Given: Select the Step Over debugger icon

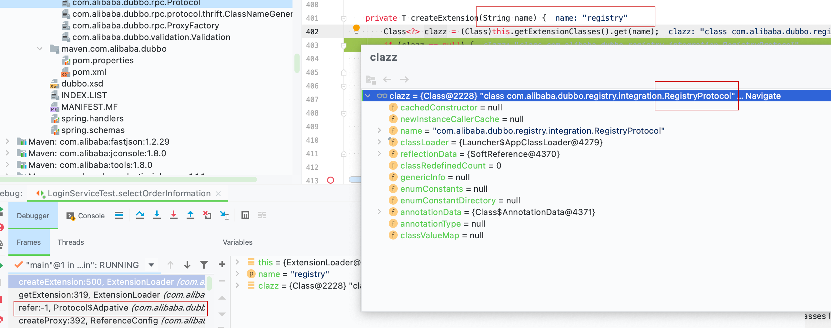Looking at the screenshot, I should (140, 215).
